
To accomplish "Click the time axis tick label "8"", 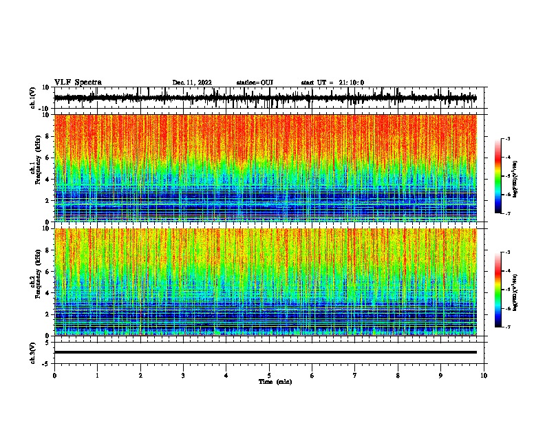I will point(398,376).
